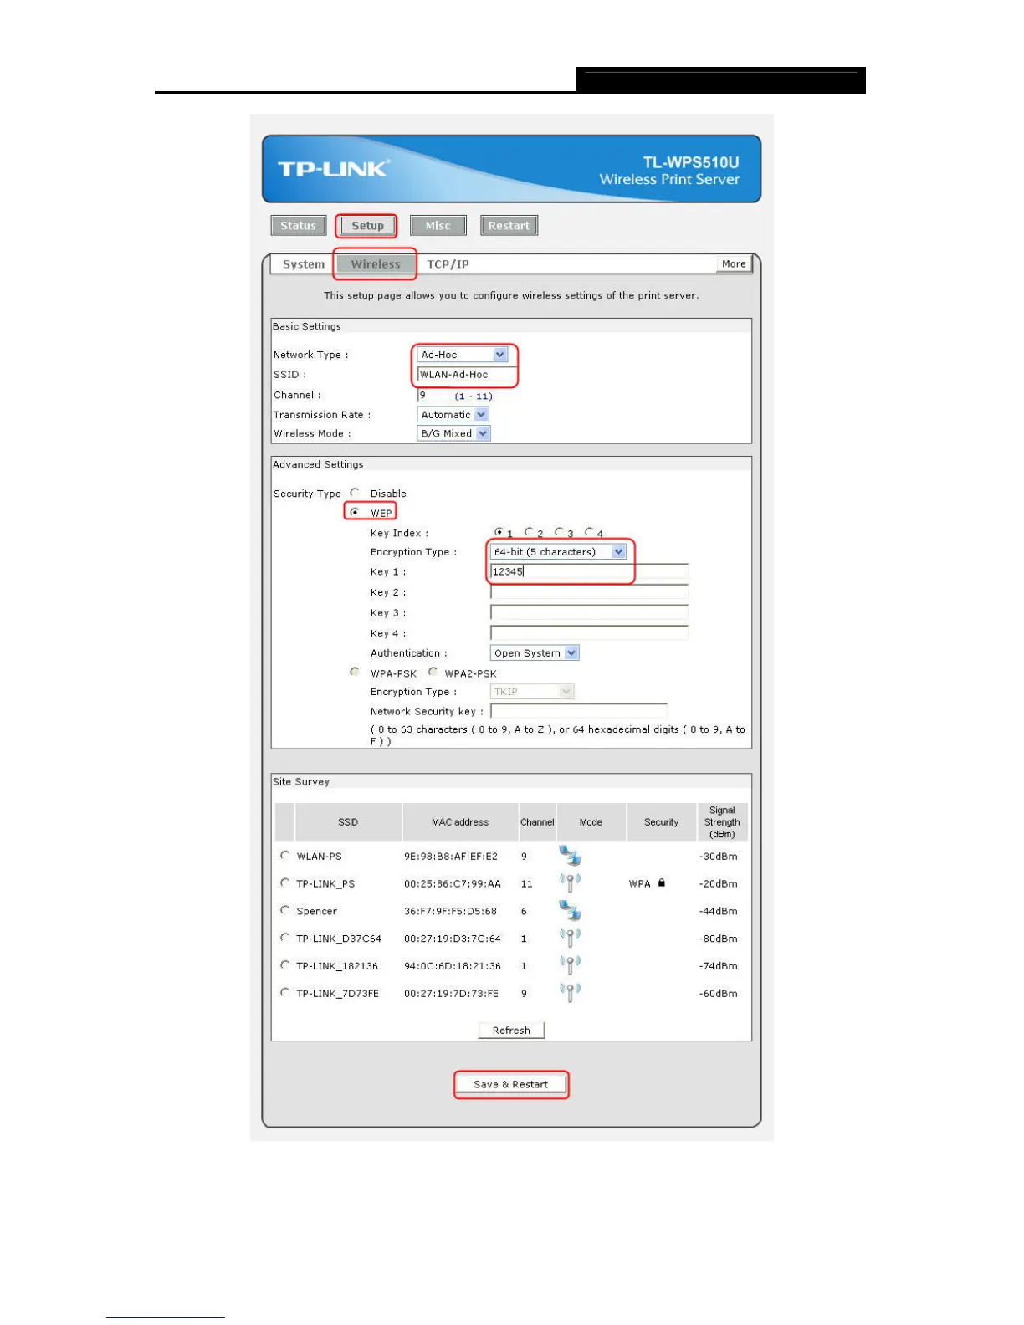Click the WPA lock icon for TP-LINK_PS
Viewport: 1024px width, 1325px height.
point(661,882)
